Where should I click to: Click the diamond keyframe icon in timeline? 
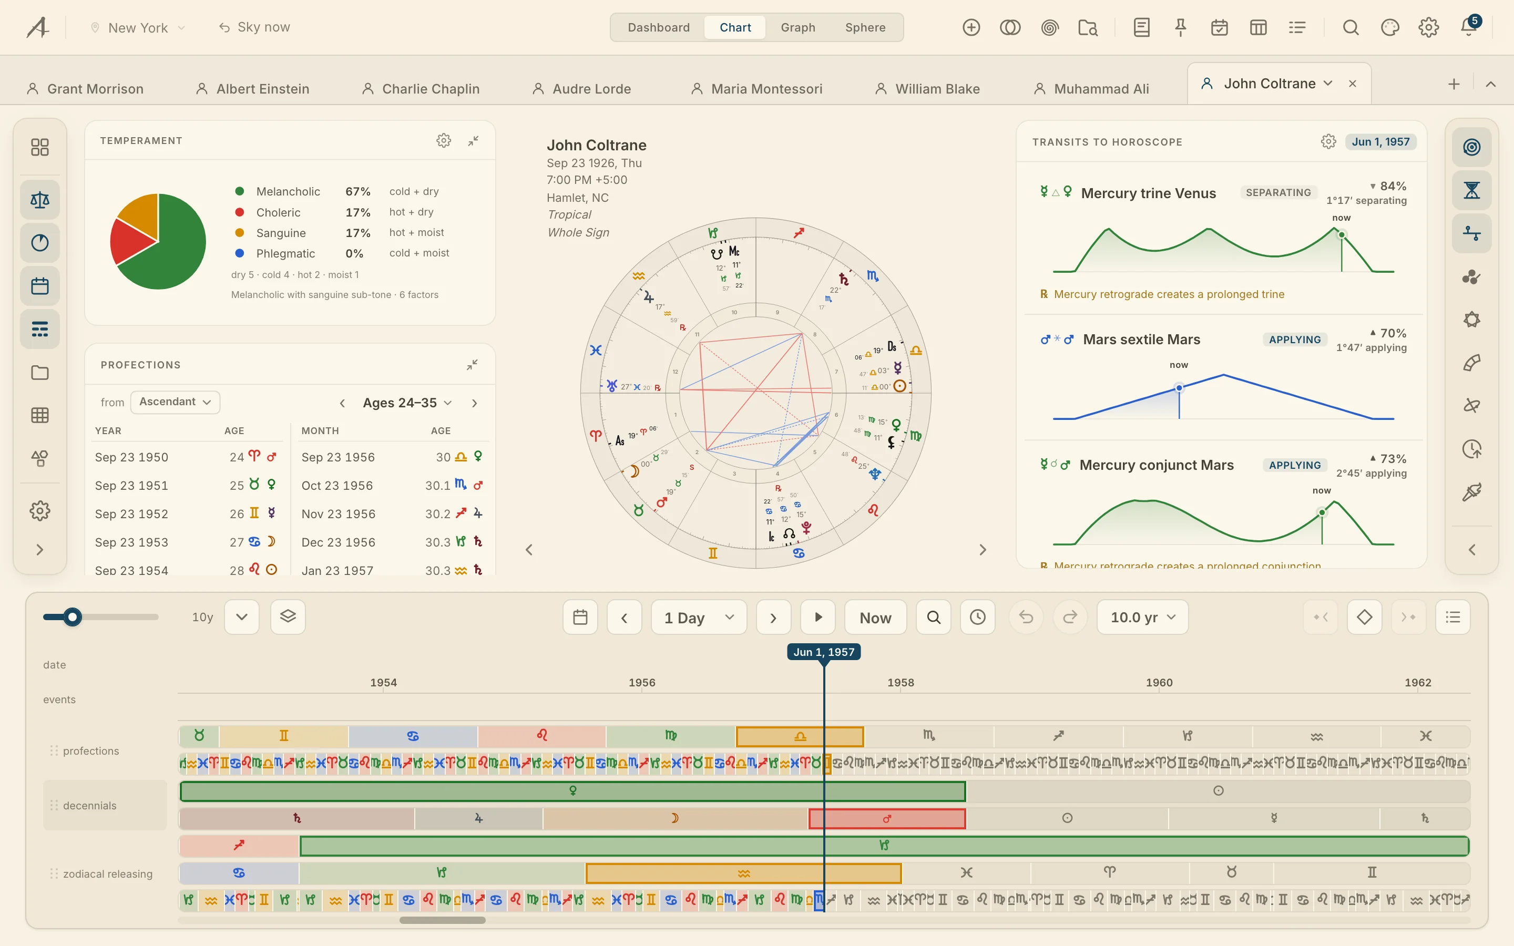point(1365,618)
